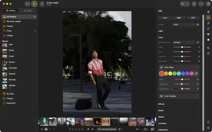Rate the photo three stars
The image size is (212, 132).
(76, 129)
